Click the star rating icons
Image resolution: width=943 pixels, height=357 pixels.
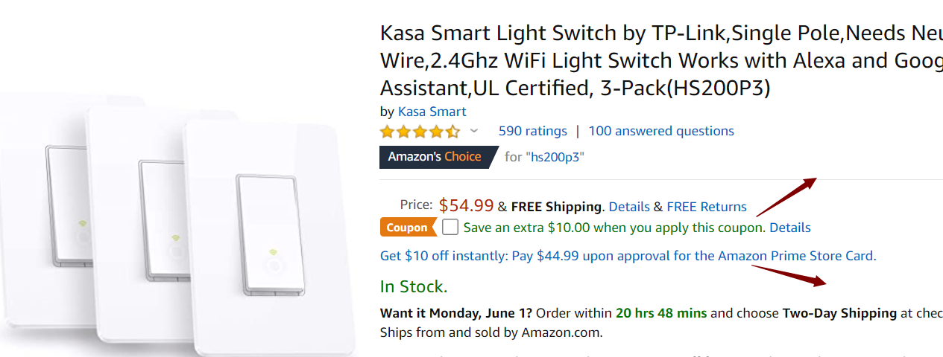tap(420, 132)
